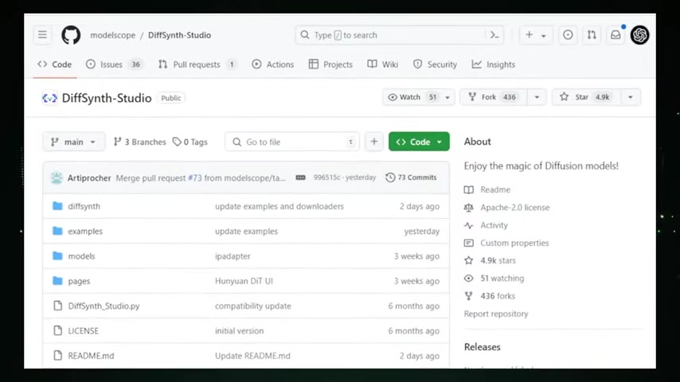Click the star icon beside 4.9k stars
680x382 pixels.
[469, 260]
